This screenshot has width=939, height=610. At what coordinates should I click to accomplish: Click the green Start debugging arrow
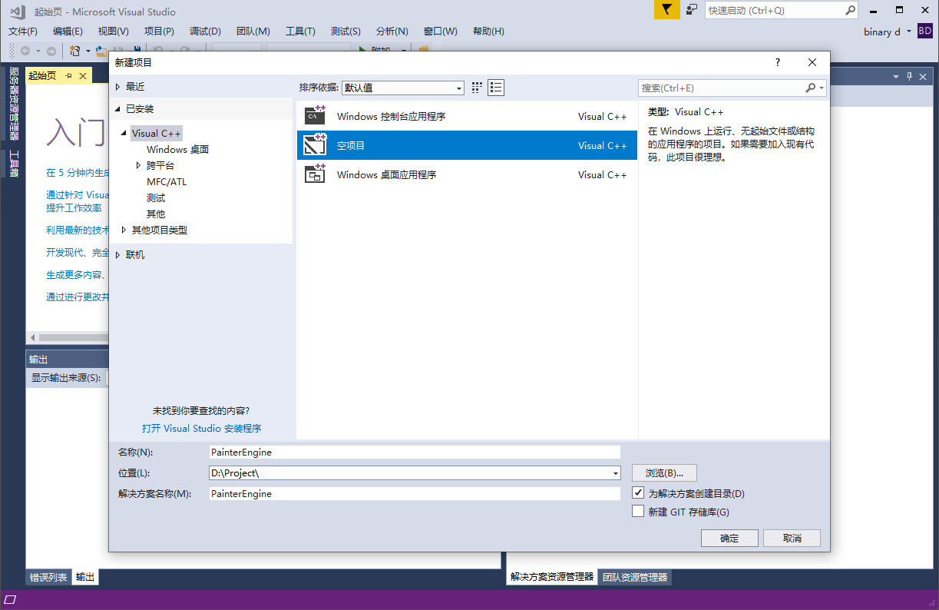coord(362,51)
